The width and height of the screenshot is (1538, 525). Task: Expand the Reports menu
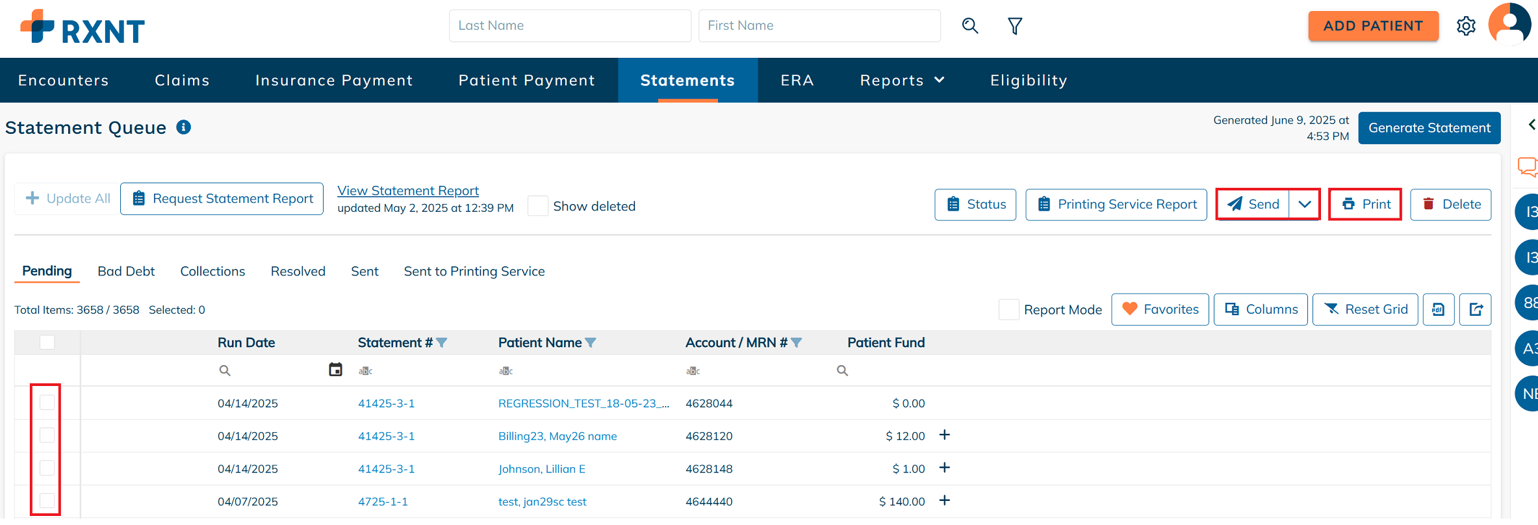coord(902,80)
